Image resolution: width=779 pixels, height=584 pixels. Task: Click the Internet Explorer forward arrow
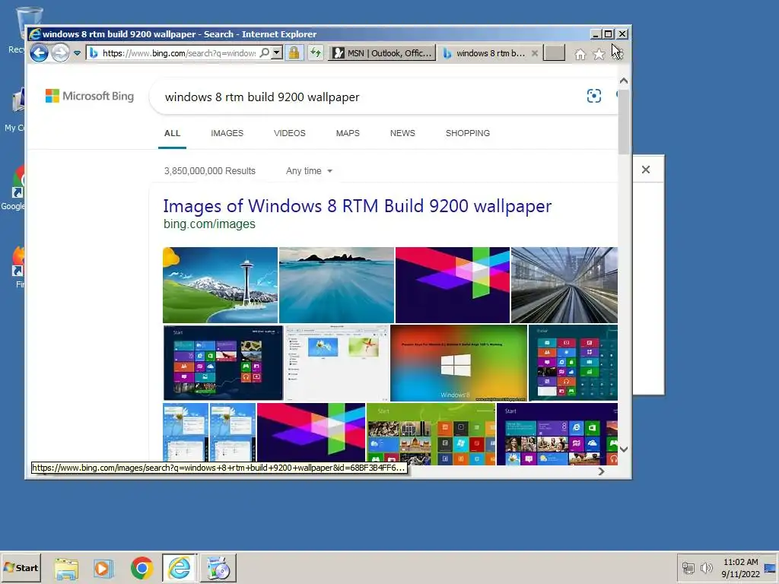[x=61, y=52]
